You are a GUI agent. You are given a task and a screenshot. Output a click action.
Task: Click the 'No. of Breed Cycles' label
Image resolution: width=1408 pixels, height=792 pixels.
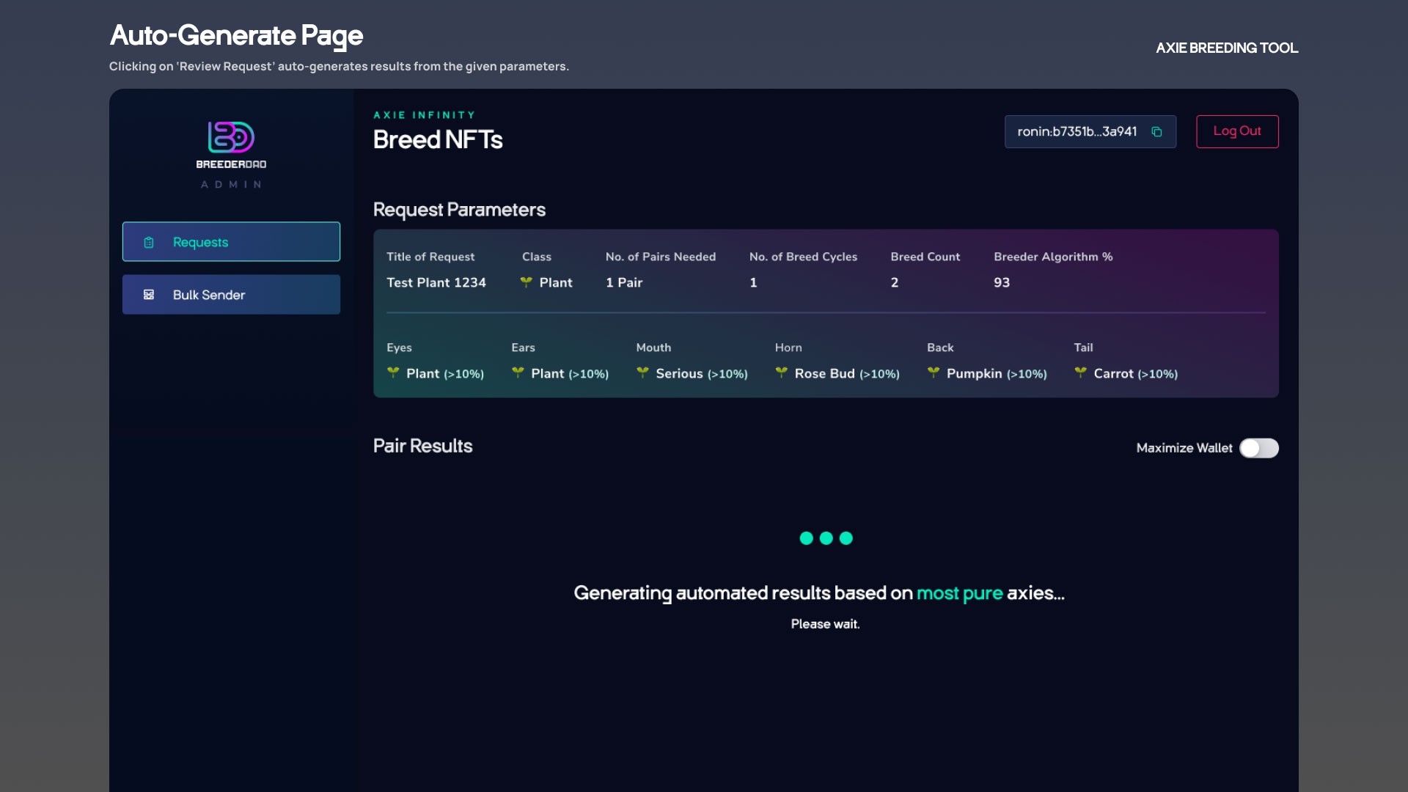tap(803, 257)
